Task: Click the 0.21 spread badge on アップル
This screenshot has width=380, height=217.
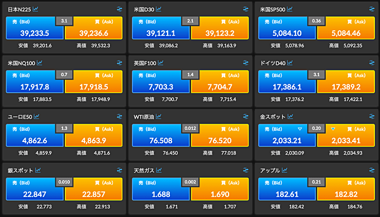Action: [316, 182]
